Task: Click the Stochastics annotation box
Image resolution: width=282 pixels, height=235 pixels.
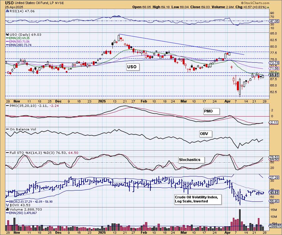Action: tap(191, 160)
